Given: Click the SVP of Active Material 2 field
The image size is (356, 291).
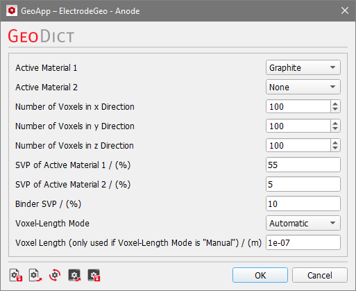Looking at the screenshot, I should (x=303, y=184).
